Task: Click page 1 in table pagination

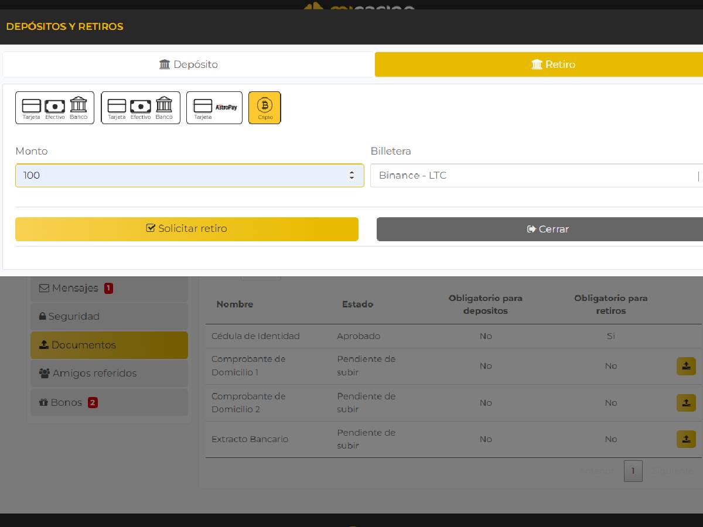Action: [x=633, y=471]
